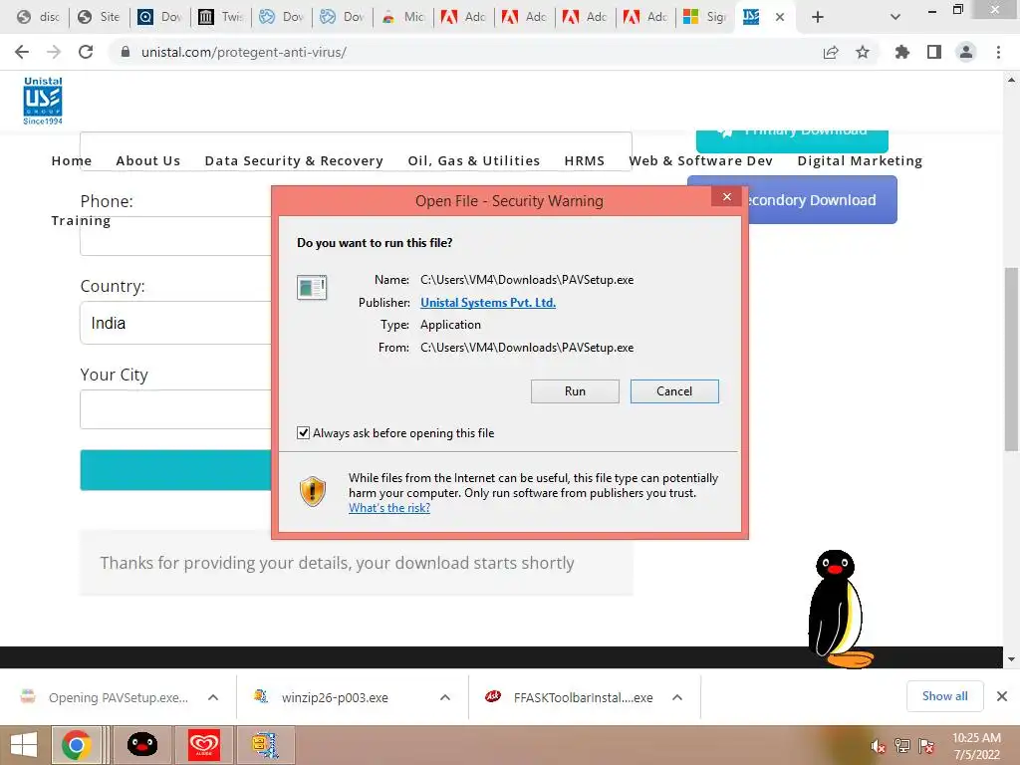Viewport: 1020px width, 765px height.
Task: Click the scrollbar down arrow
Action: point(1011,659)
